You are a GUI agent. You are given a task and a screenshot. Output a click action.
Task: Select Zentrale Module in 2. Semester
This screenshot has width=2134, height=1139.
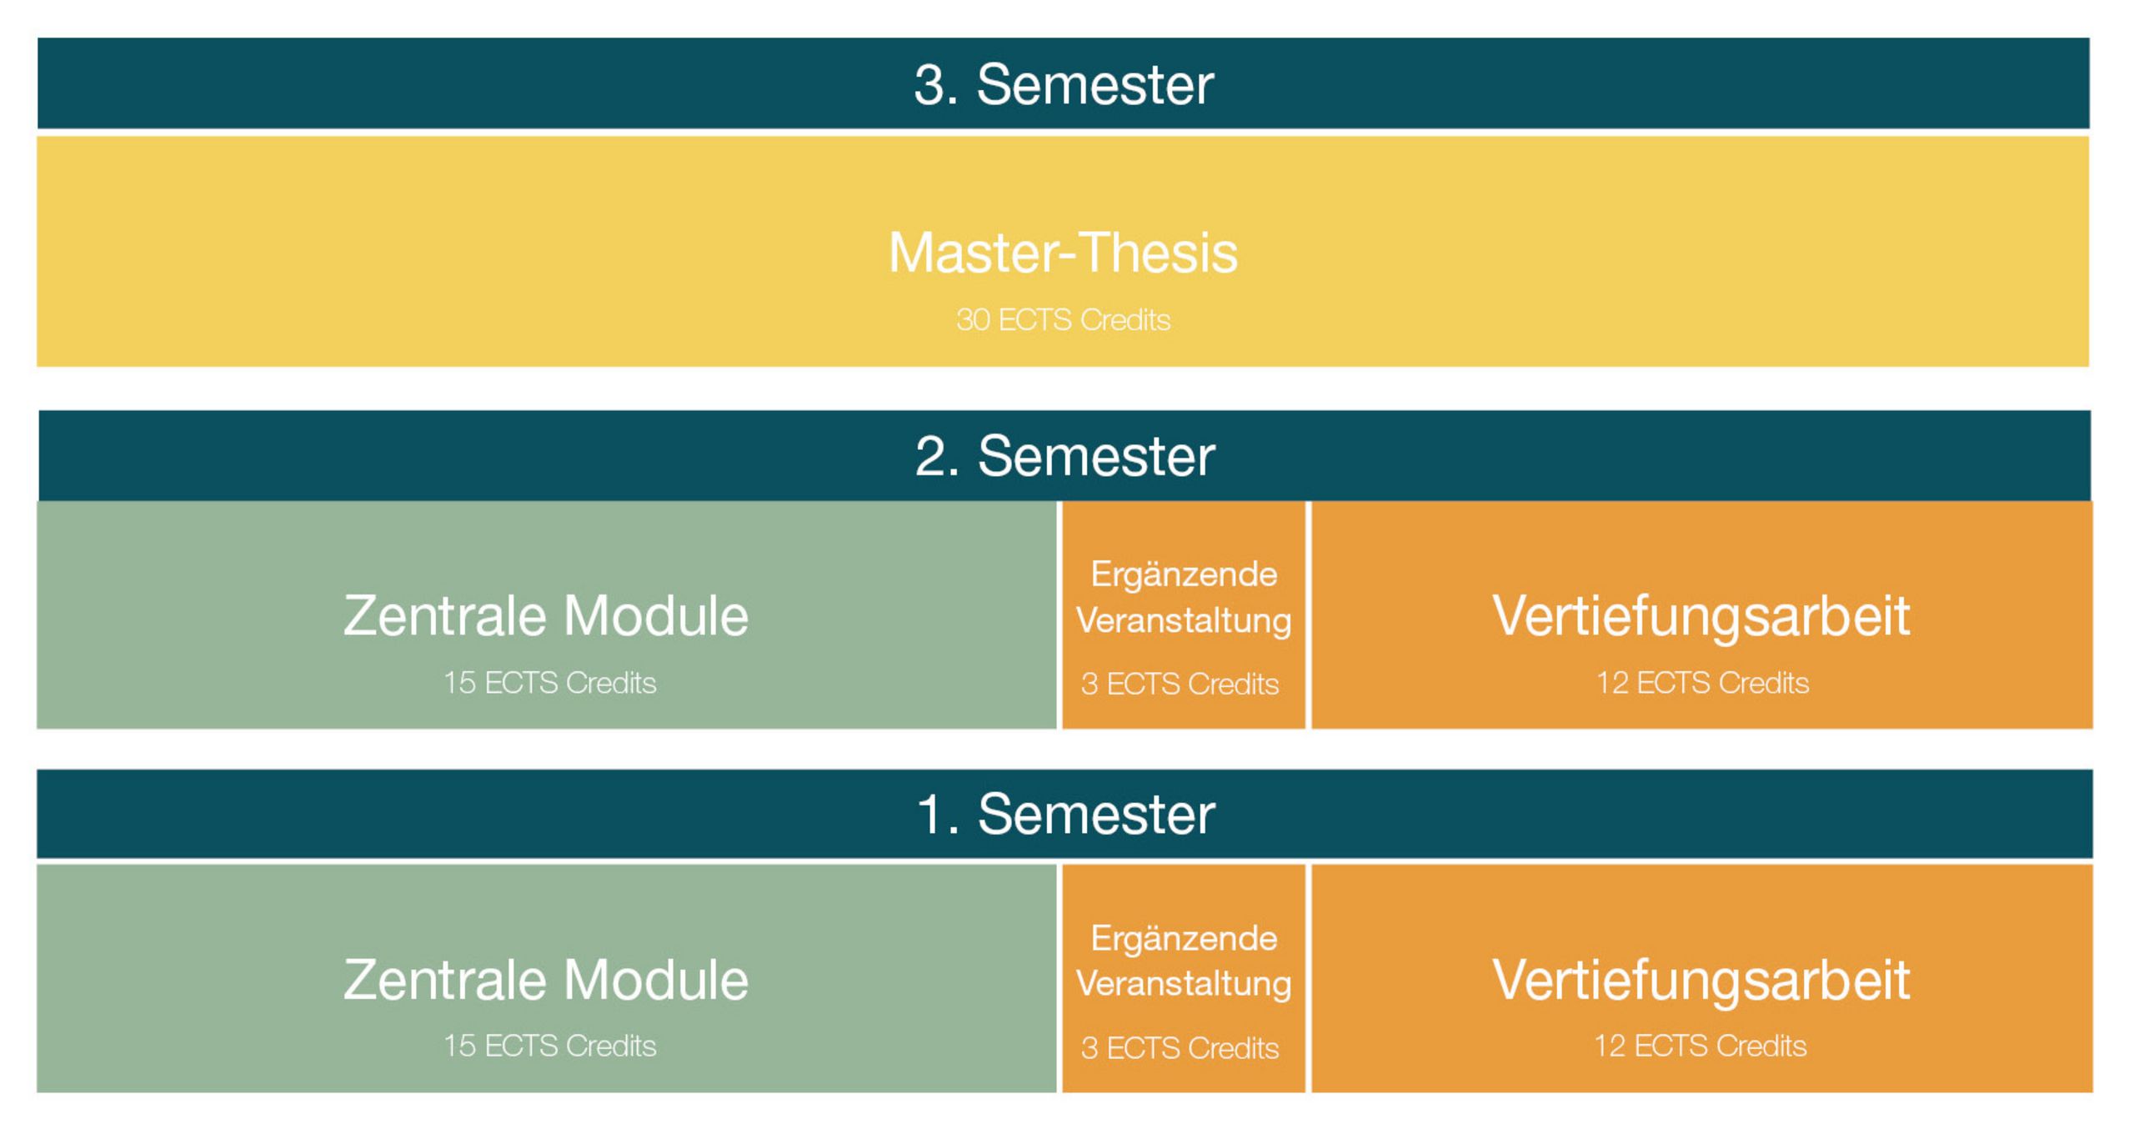(546, 615)
